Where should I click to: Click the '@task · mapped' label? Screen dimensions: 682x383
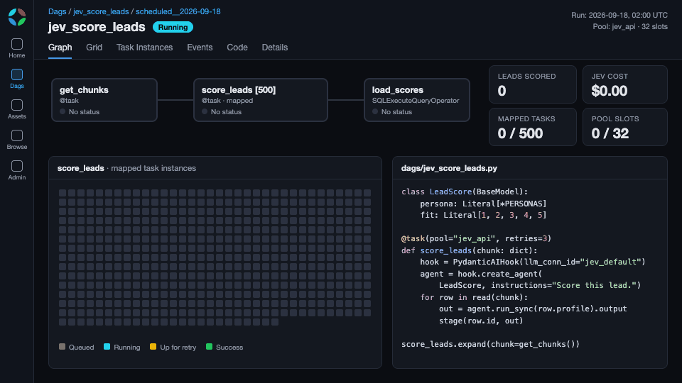pyautogui.click(x=227, y=100)
